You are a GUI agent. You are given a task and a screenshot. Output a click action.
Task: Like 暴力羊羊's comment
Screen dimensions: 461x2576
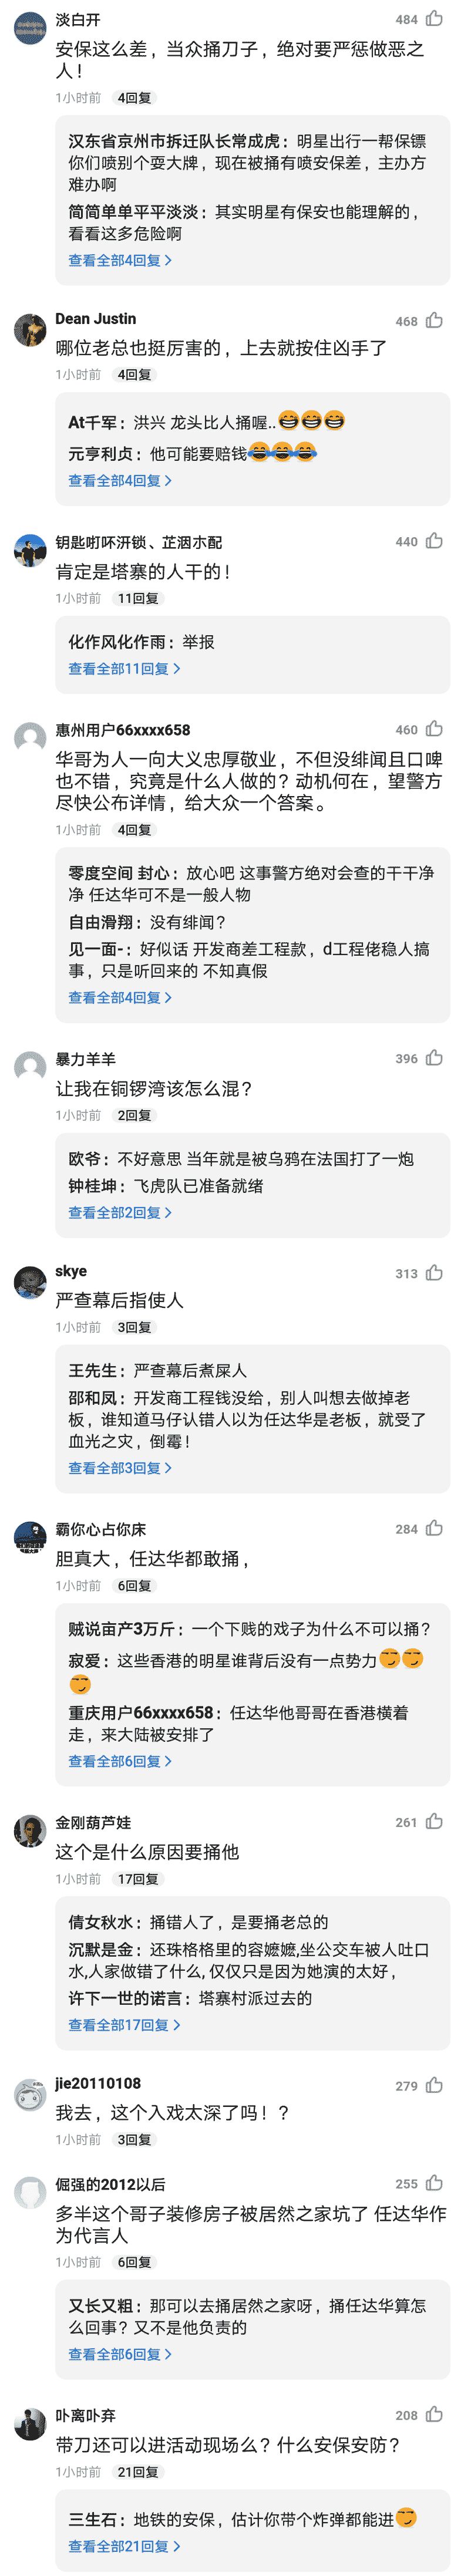pyautogui.click(x=434, y=1058)
